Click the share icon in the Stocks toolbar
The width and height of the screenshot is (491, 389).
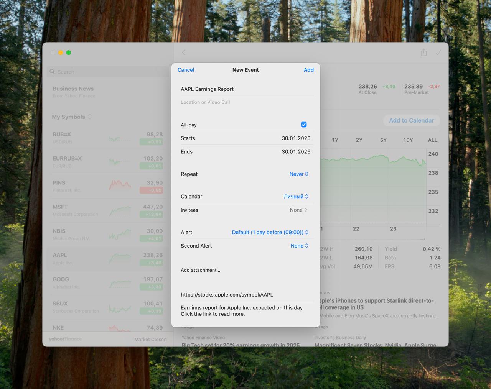(x=423, y=53)
